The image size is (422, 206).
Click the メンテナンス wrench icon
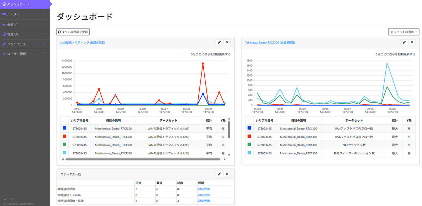(4, 44)
